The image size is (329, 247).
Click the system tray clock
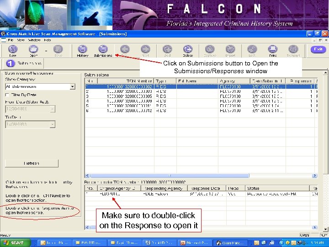(318, 243)
